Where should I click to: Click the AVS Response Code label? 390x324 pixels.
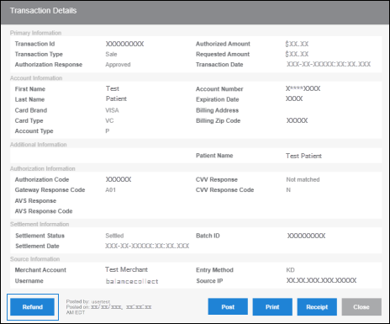(x=44, y=211)
